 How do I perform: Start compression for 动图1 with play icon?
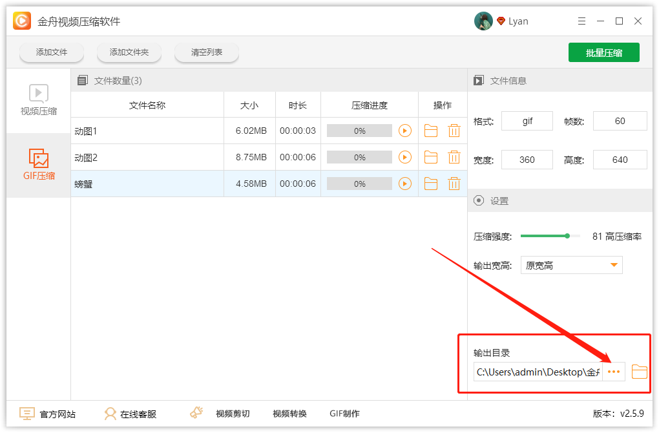(x=405, y=131)
